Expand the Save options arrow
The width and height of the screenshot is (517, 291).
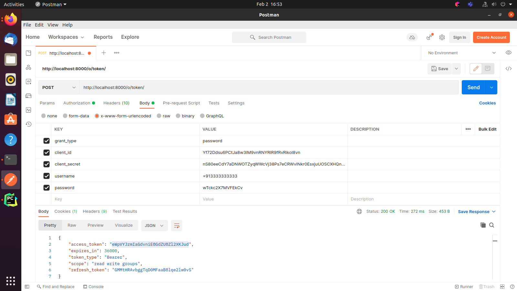click(456, 69)
